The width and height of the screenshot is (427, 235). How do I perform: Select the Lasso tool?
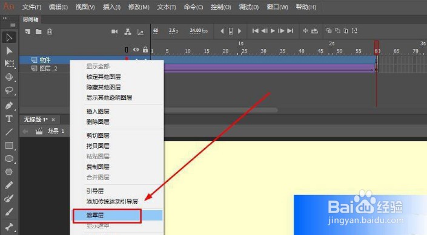click(9, 91)
